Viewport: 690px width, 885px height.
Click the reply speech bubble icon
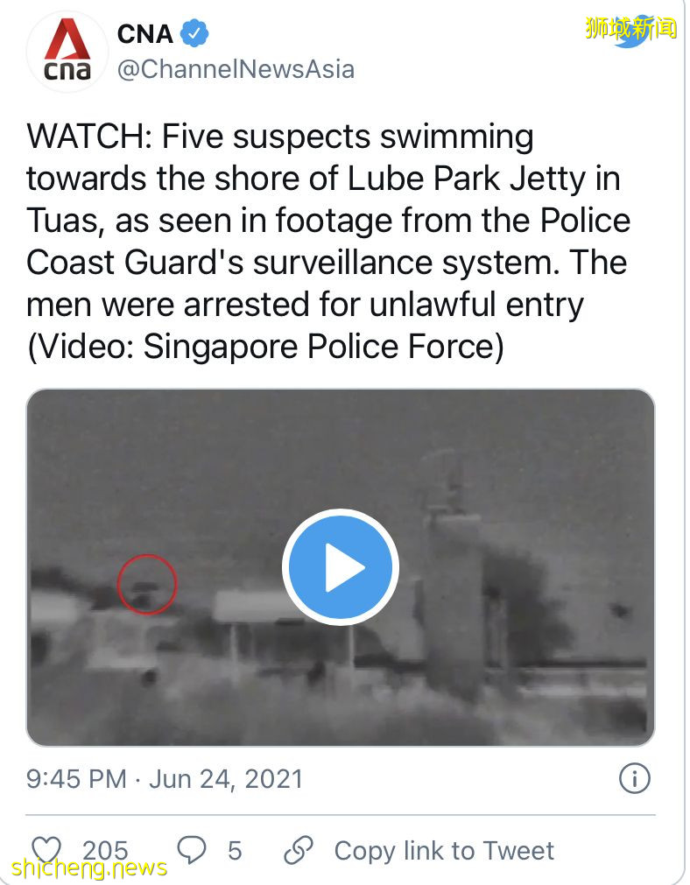192,849
